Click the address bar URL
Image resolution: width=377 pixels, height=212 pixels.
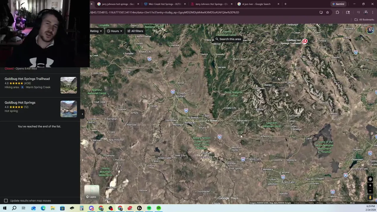click(164, 12)
